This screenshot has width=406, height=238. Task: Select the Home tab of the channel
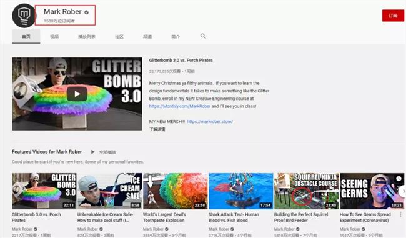[26, 36]
